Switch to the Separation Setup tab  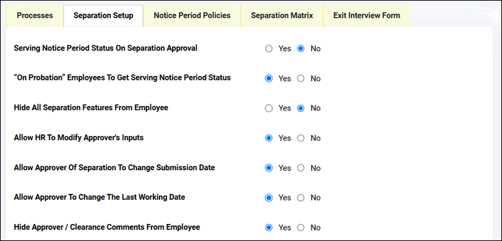[x=104, y=16]
